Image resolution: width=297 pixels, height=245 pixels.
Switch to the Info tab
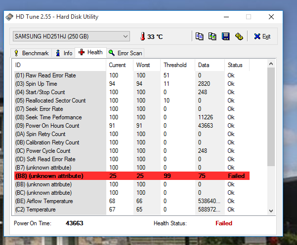pos(64,53)
